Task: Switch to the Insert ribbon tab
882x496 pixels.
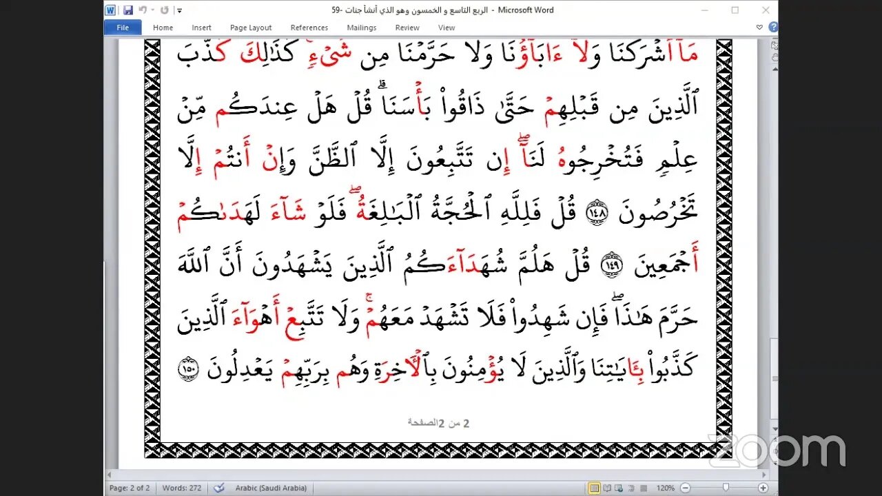Action: 202,28
